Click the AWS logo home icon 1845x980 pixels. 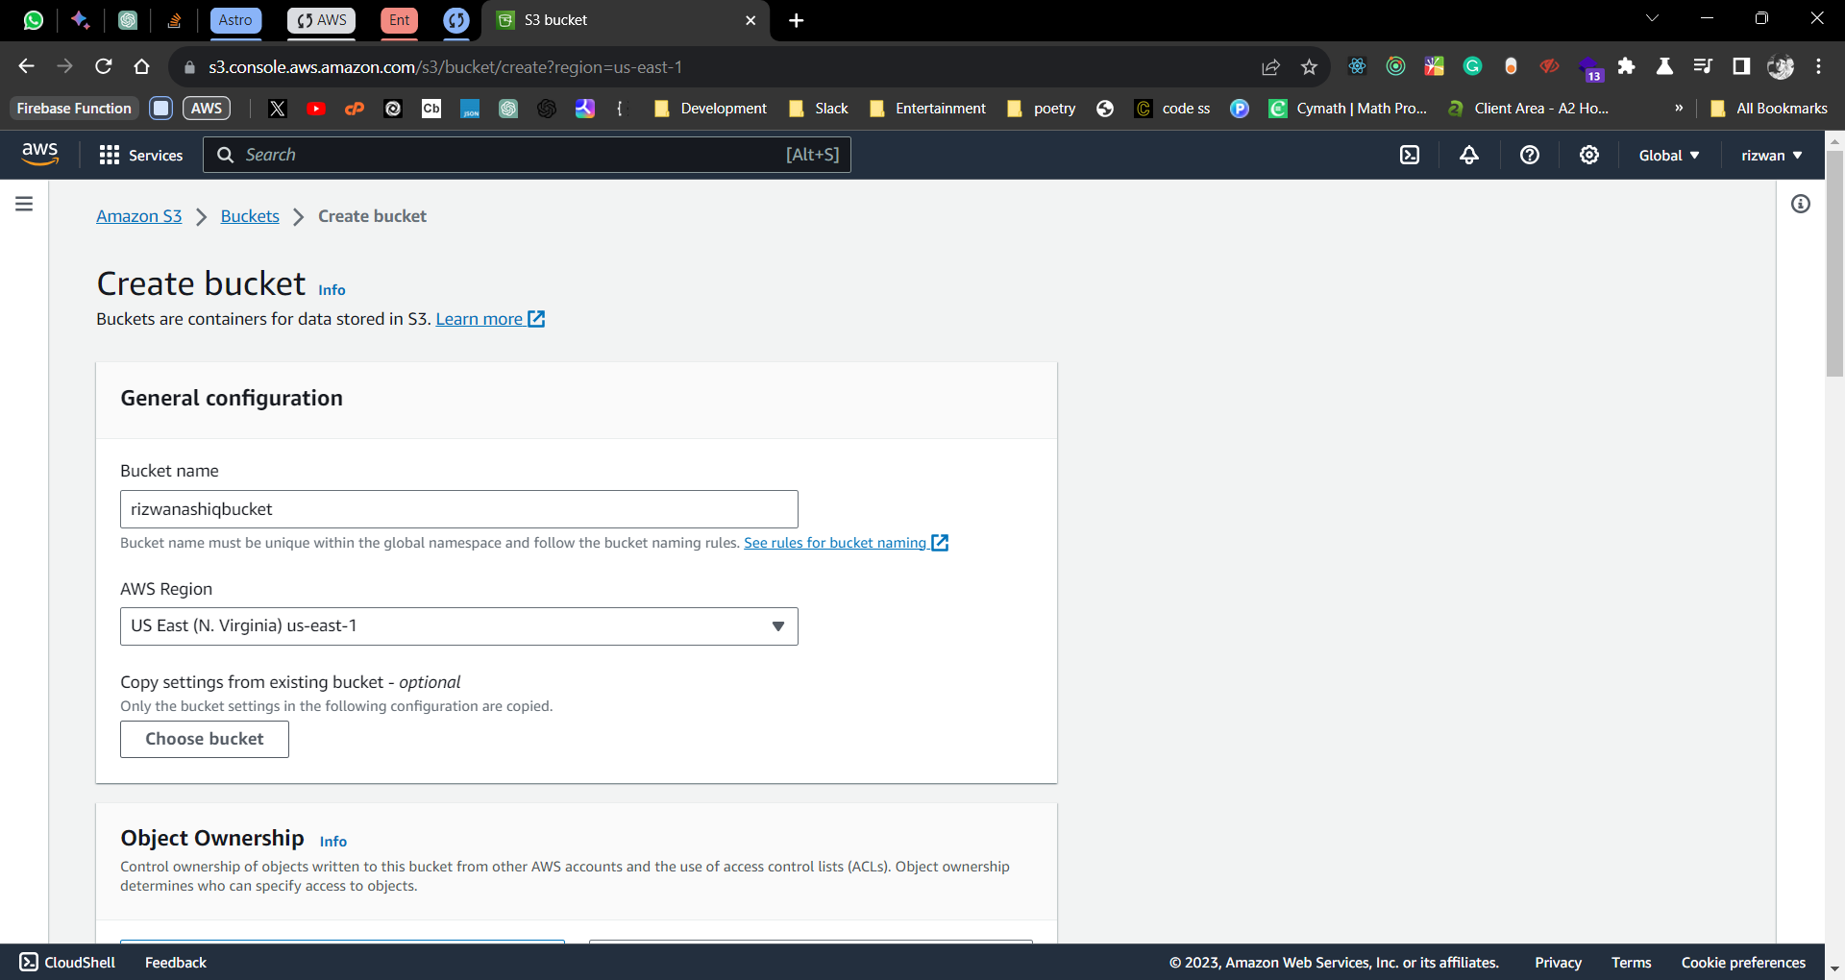pos(40,154)
